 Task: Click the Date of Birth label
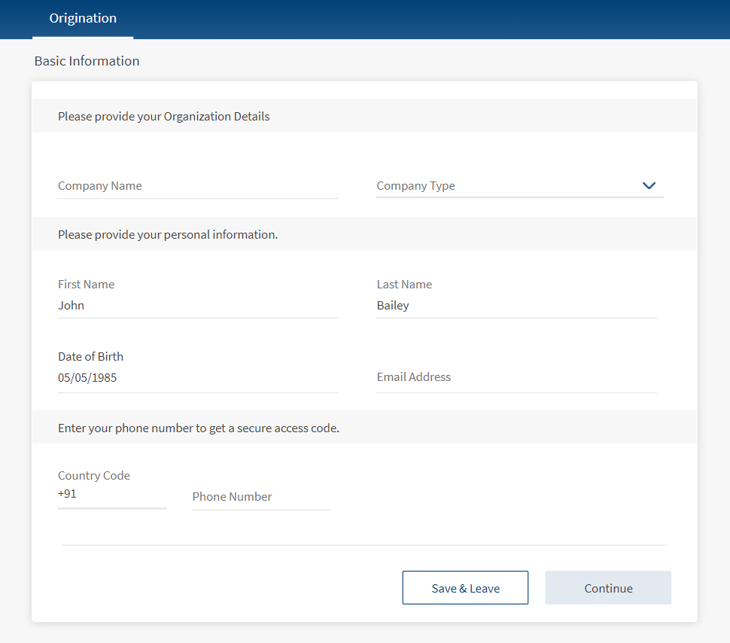click(91, 356)
